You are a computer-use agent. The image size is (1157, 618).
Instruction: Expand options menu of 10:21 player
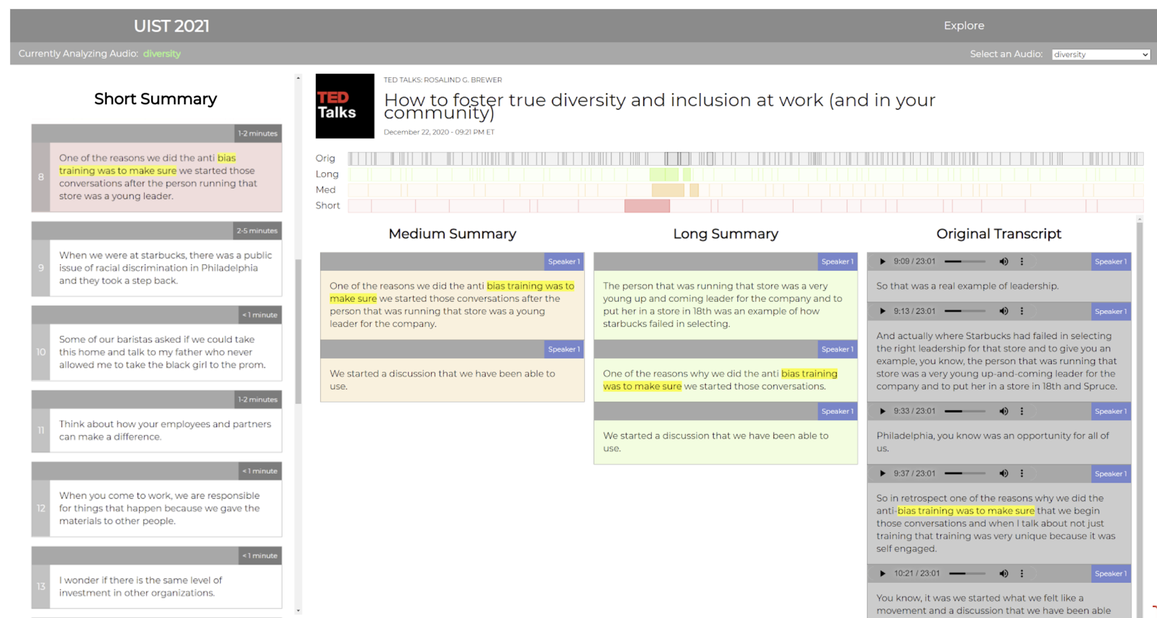pos(1021,574)
